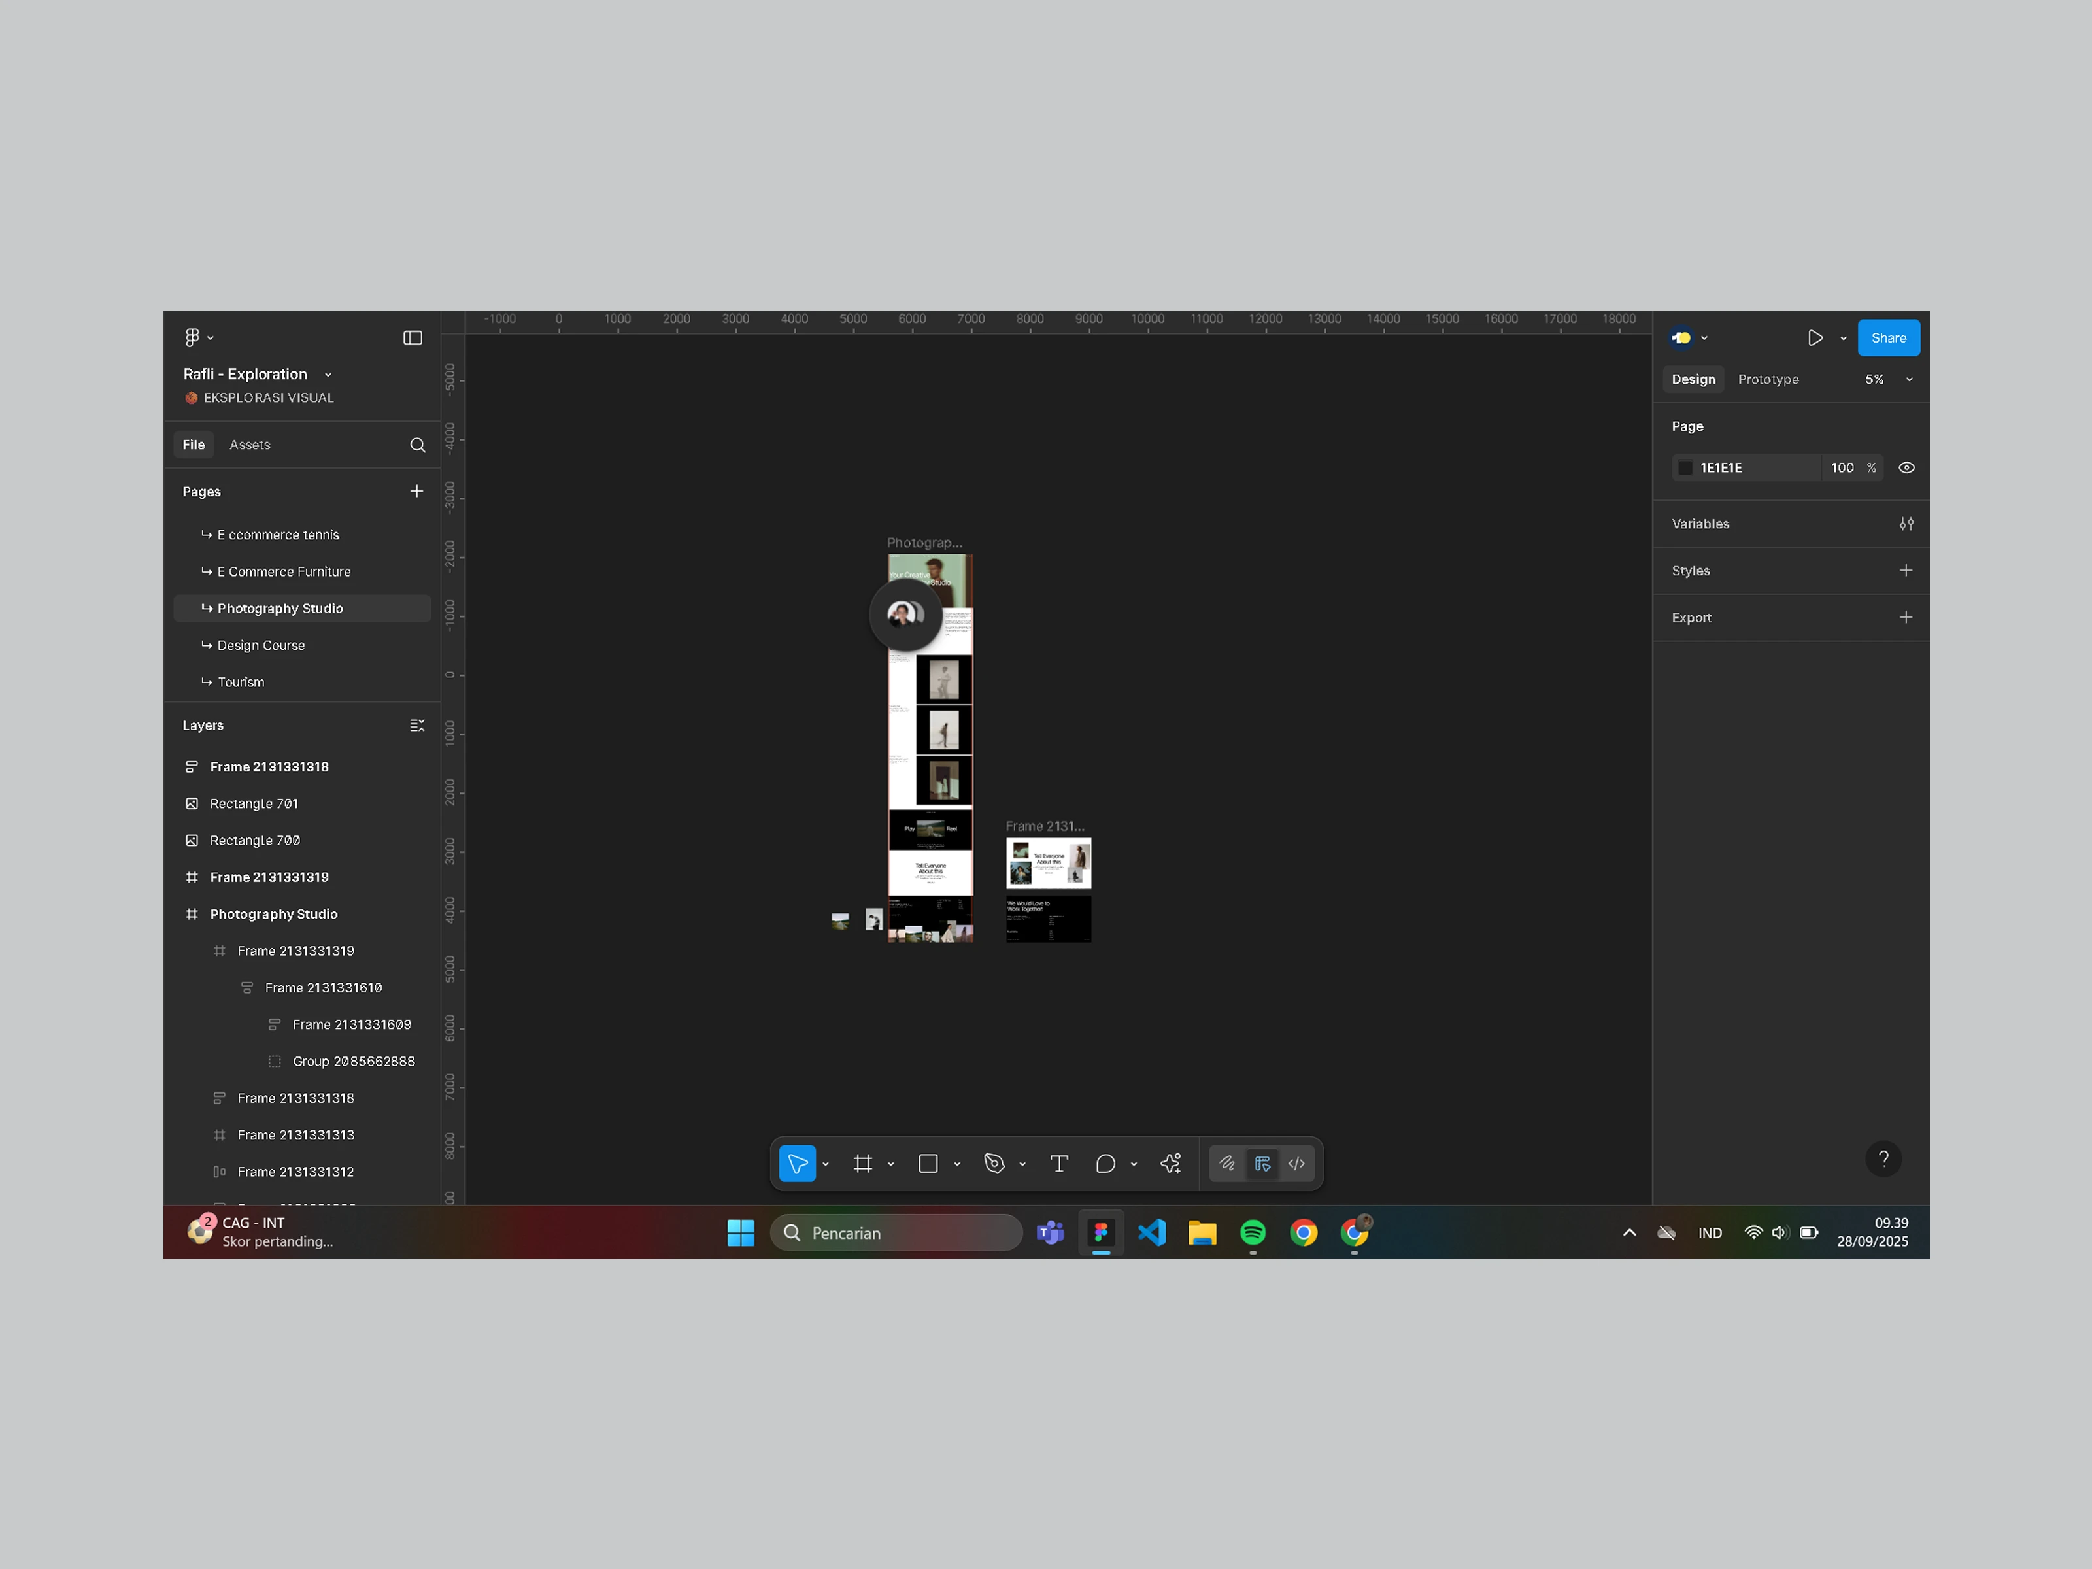Switch to Draw mode toggle
The image size is (2092, 1569).
(1226, 1163)
